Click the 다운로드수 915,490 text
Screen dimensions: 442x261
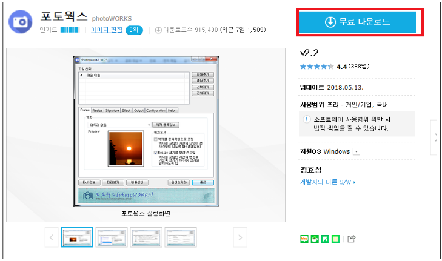(x=191, y=30)
